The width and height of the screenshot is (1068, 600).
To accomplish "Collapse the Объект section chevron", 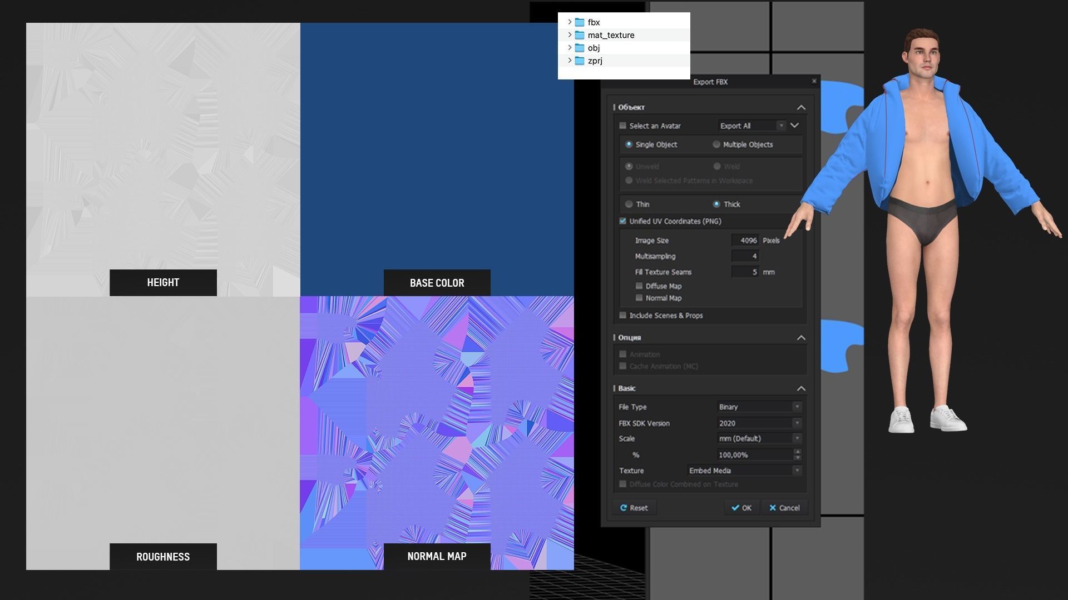I will click(x=801, y=107).
